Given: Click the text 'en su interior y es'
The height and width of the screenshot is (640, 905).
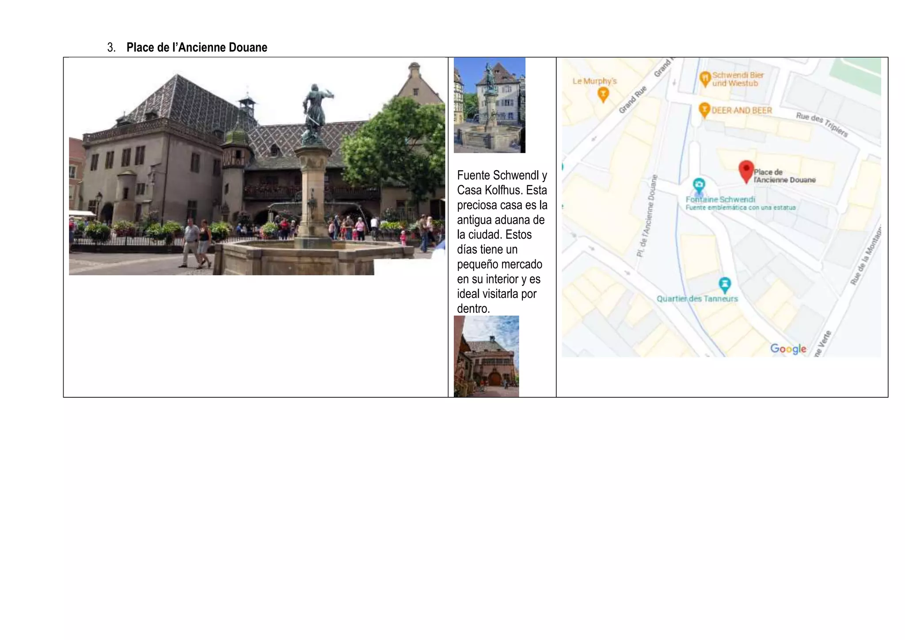Looking at the screenshot, I should pyautogui.click(x=498, y=279).
